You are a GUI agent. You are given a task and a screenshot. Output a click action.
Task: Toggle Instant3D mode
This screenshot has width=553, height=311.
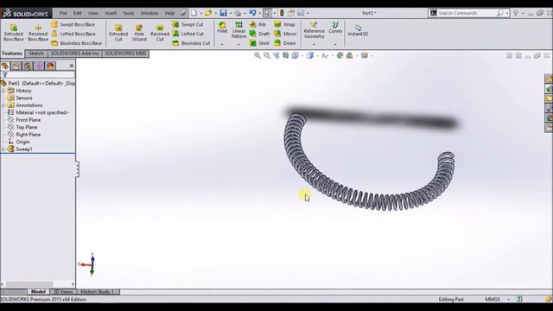point(358,30)
